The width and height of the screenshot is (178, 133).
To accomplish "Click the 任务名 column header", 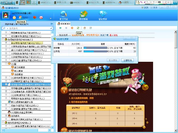I will (x=61, y=44).
